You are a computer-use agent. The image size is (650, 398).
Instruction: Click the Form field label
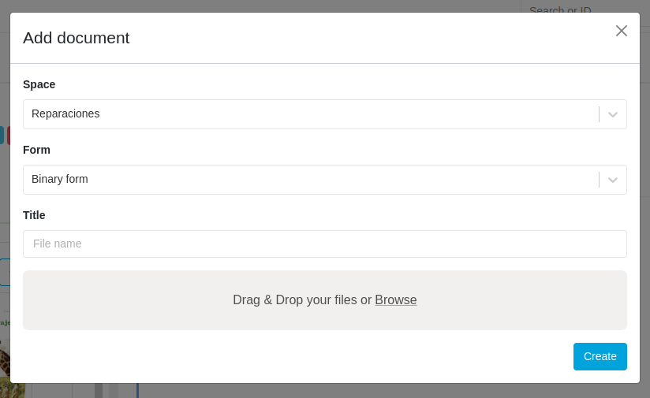tap(37, 150)
